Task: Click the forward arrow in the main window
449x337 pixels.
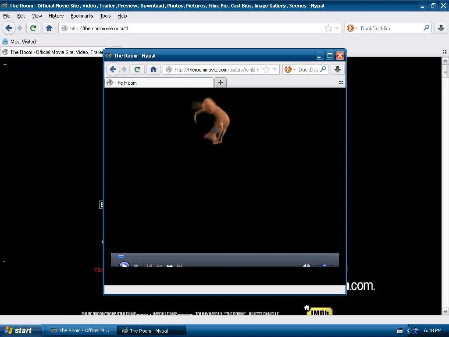Action: pyautogui.click(x=19, y=28)
